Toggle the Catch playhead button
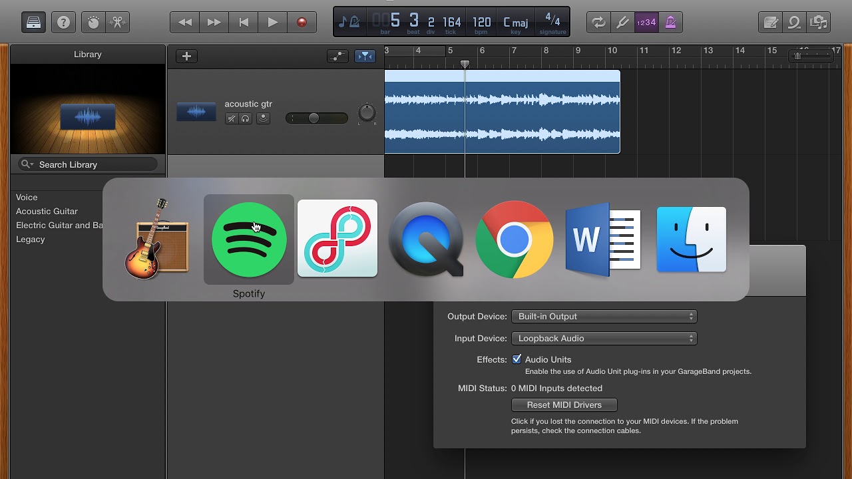This screenshot has width=852, height=479. tap(365, 57)
